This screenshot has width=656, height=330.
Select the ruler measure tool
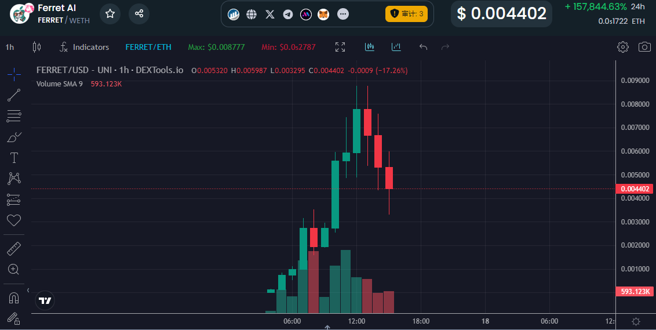14,249
